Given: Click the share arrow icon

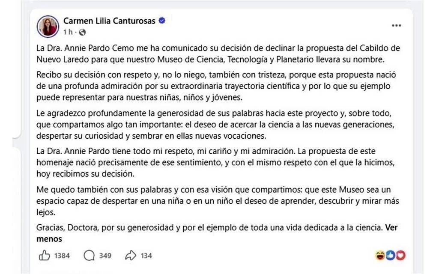Looking at the screenshot, I should pyautogui.click(x=131, y=256).
